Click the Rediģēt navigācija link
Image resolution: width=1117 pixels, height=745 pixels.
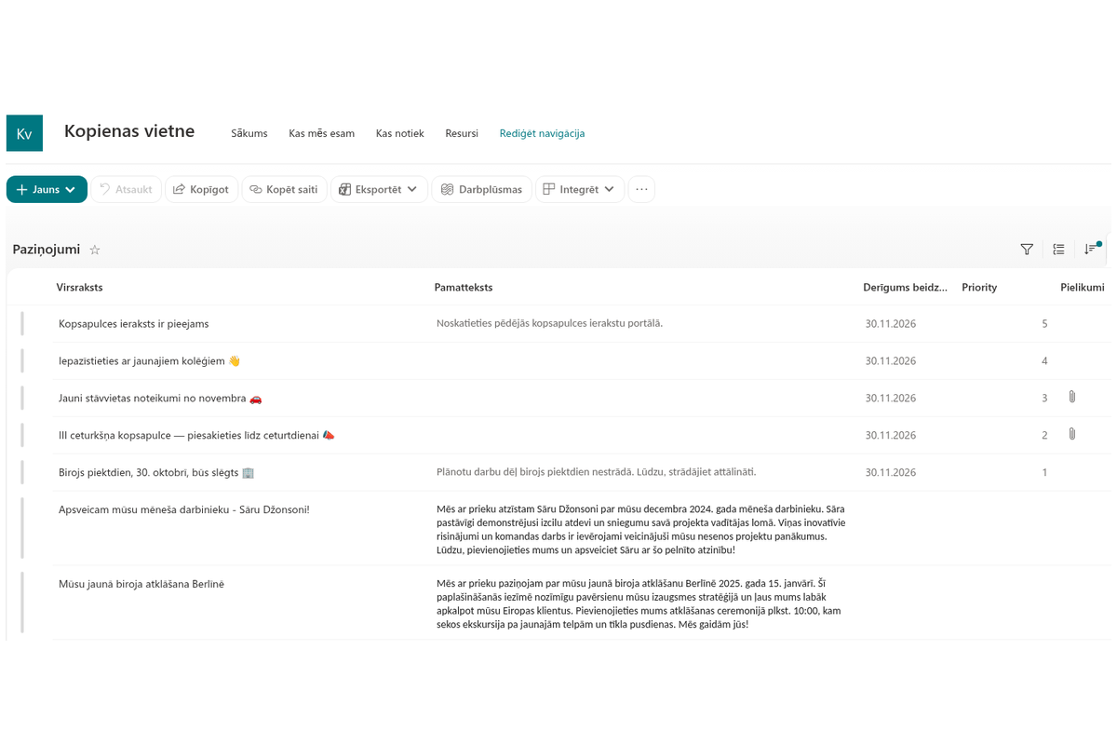tap(542, 133)
